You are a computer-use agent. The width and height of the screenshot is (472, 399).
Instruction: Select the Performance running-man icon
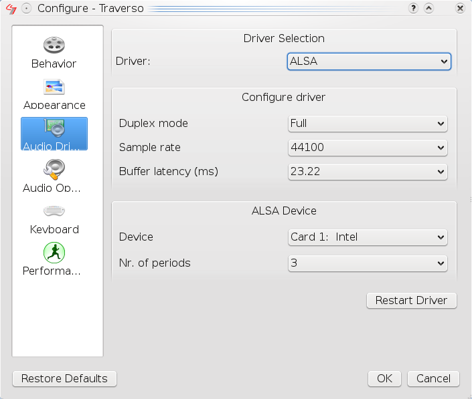[54, 252]
